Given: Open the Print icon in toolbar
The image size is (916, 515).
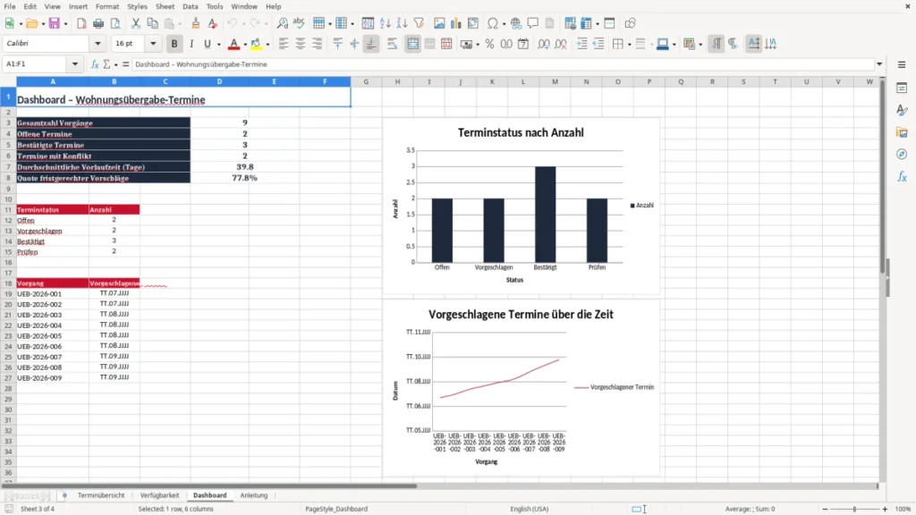Looking at the screenshot, I should (98, 23).
